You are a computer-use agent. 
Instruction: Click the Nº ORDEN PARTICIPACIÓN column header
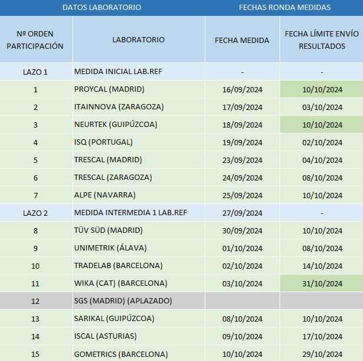[36, 39]
